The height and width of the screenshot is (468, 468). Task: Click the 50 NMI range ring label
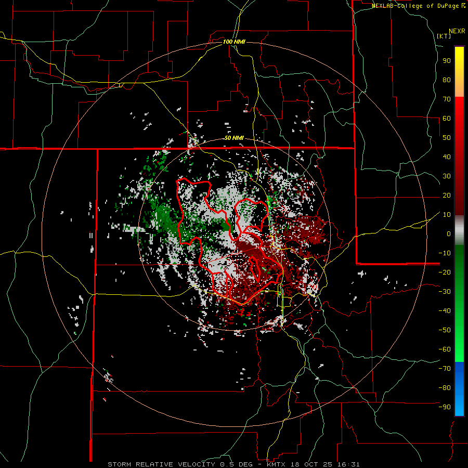click(x=234, y=138)
